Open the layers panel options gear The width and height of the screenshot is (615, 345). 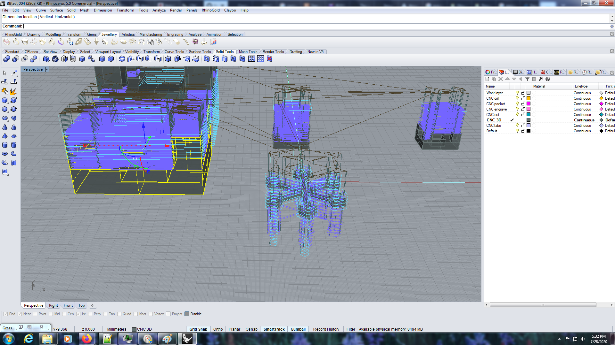point(612,73)
